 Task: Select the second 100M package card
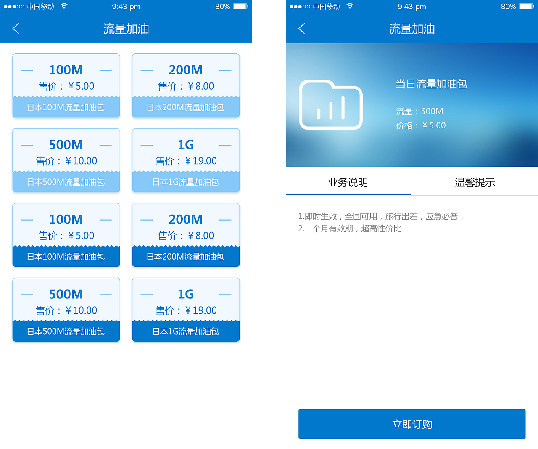[66, 235]
